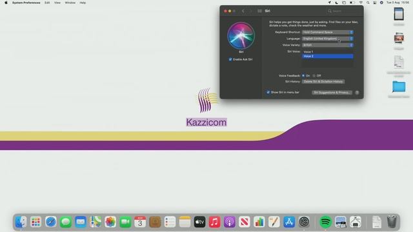Open the Language dropdown
Viewport: 413px width, 232px height.
328,39
